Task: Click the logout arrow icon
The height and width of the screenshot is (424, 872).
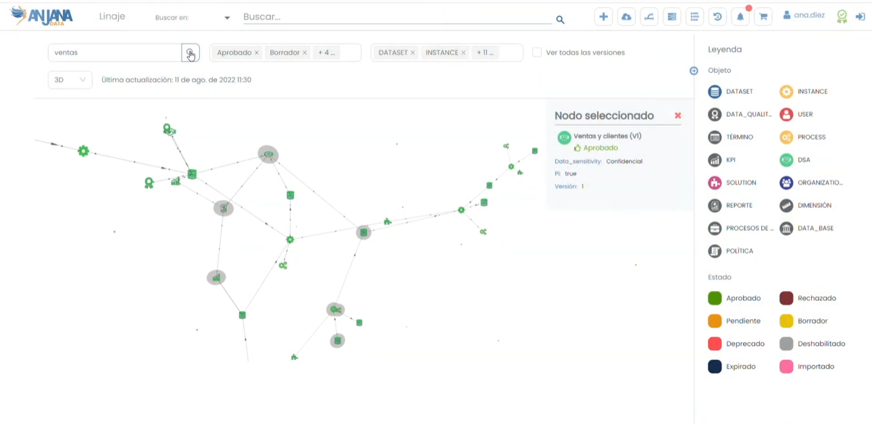Action: (x=860, y=17)
